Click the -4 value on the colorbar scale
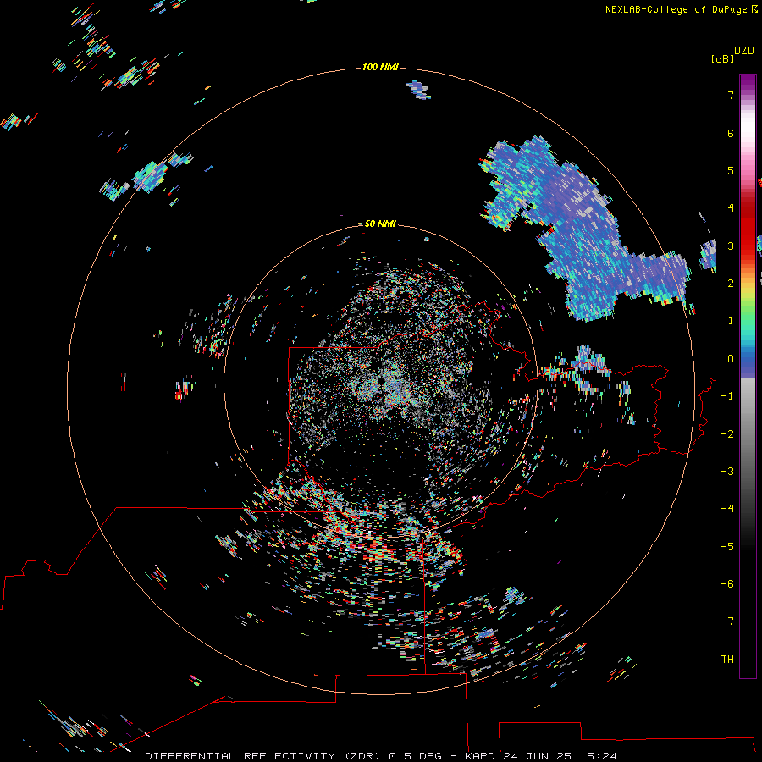 tap(727, 509)
